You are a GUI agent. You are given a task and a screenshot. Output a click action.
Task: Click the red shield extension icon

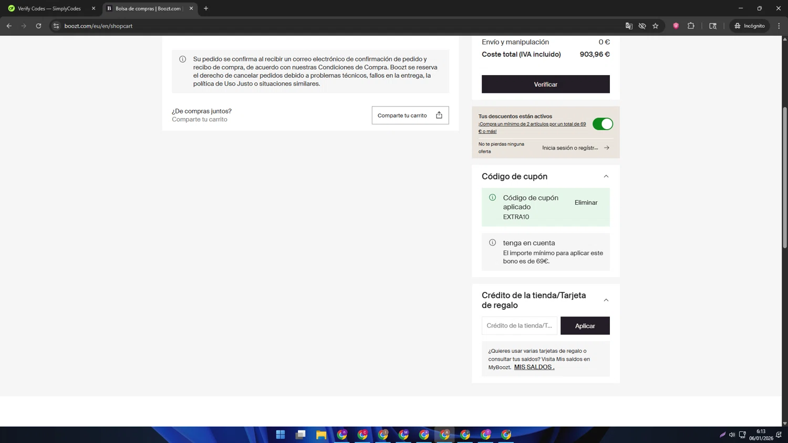pyautogui.click(x=676, y=26)
